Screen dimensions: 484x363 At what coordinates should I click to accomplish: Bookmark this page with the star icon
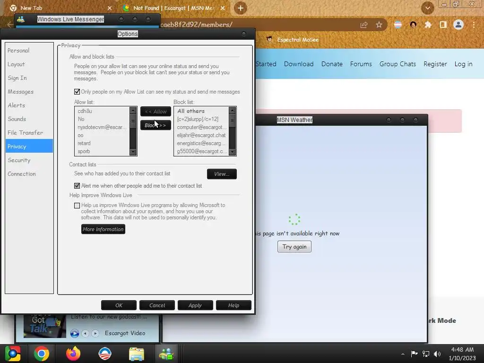379,25
